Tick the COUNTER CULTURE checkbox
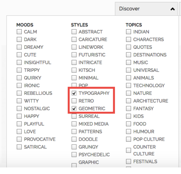The image size is (181, 174). 128,150
